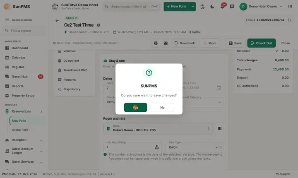Viewport: 298px width, 178px height.
Task: Click the green info icon near housekeeping note
Action: (105, 154)
